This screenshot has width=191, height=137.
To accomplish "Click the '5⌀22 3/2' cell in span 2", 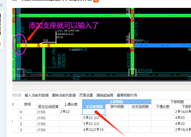I will 94,124.
